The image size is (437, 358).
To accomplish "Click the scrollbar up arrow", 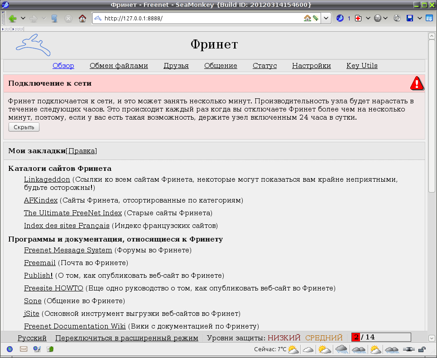I will 432,36.
